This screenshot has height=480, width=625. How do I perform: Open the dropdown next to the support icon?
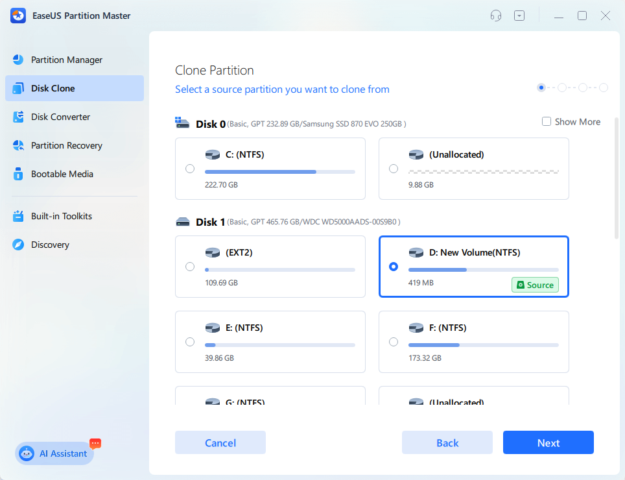(519, 15)
